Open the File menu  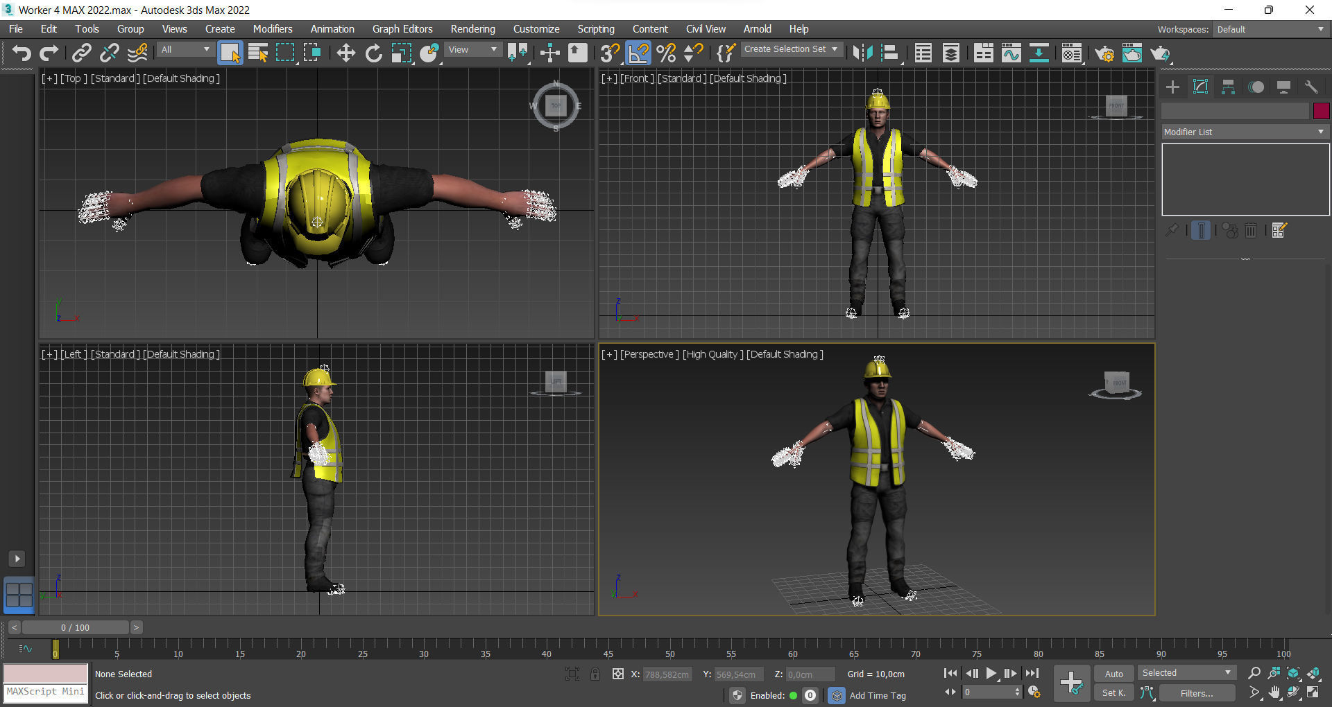click(16, 29)
